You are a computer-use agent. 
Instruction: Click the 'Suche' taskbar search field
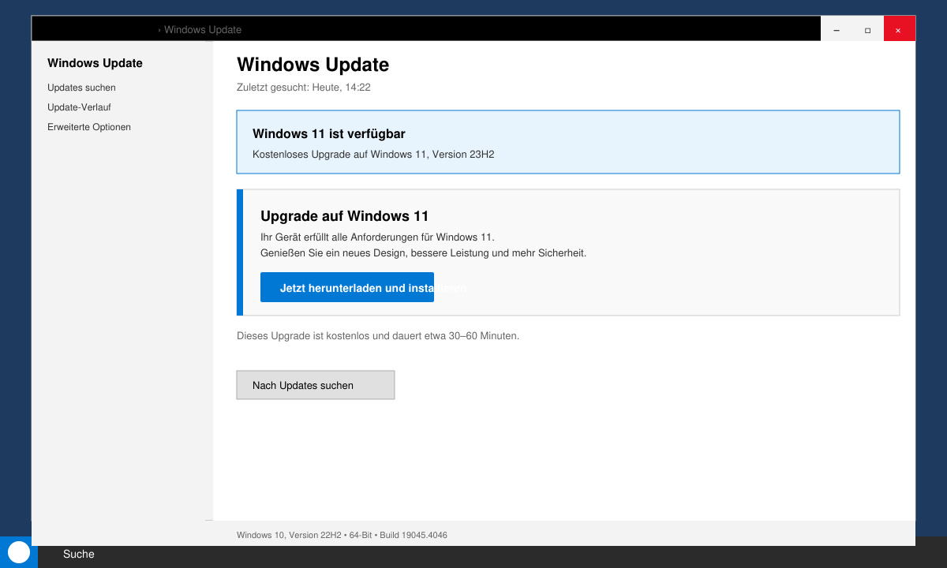click(x=79, y=555)
